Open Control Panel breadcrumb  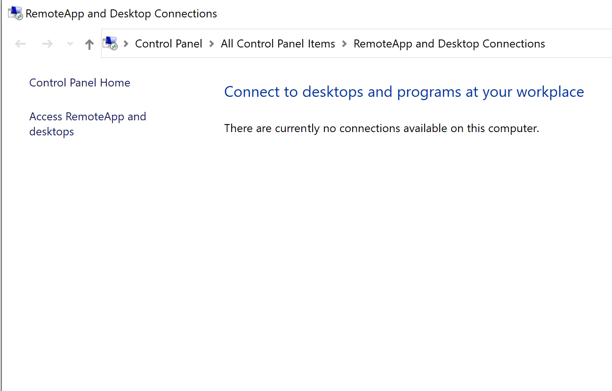pos(169,44)
